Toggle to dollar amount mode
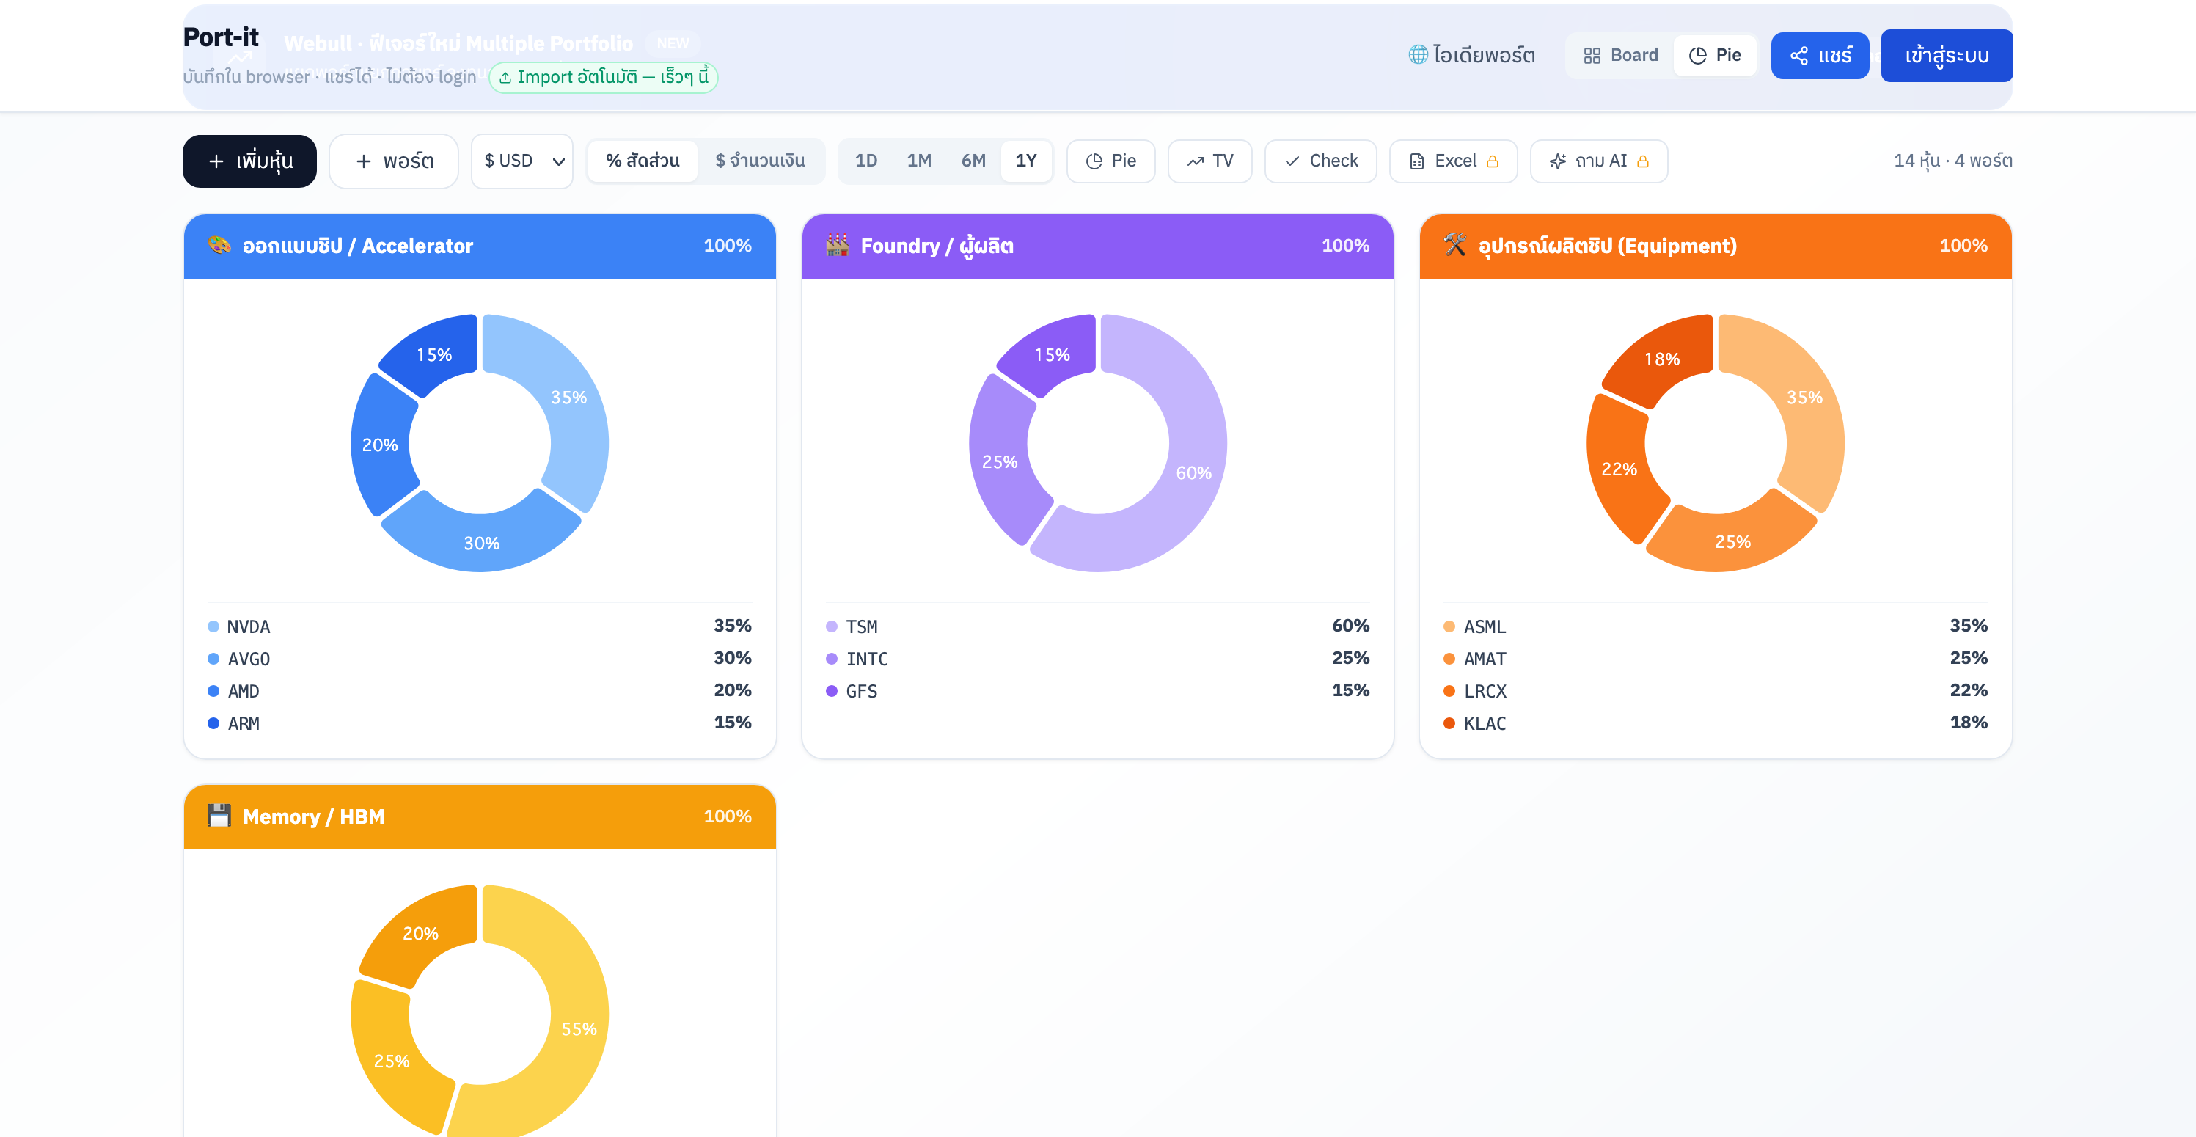 click(x=760, y=161)
